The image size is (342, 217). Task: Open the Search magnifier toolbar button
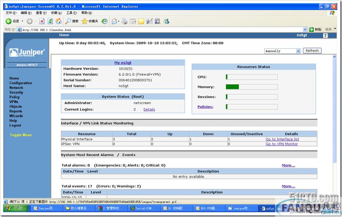tap(72, 21)
